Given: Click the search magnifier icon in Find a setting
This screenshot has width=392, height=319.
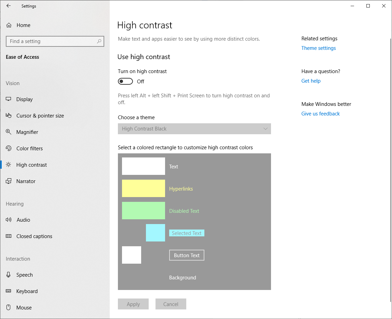Looking at the screenshot, I should [99, 41].
